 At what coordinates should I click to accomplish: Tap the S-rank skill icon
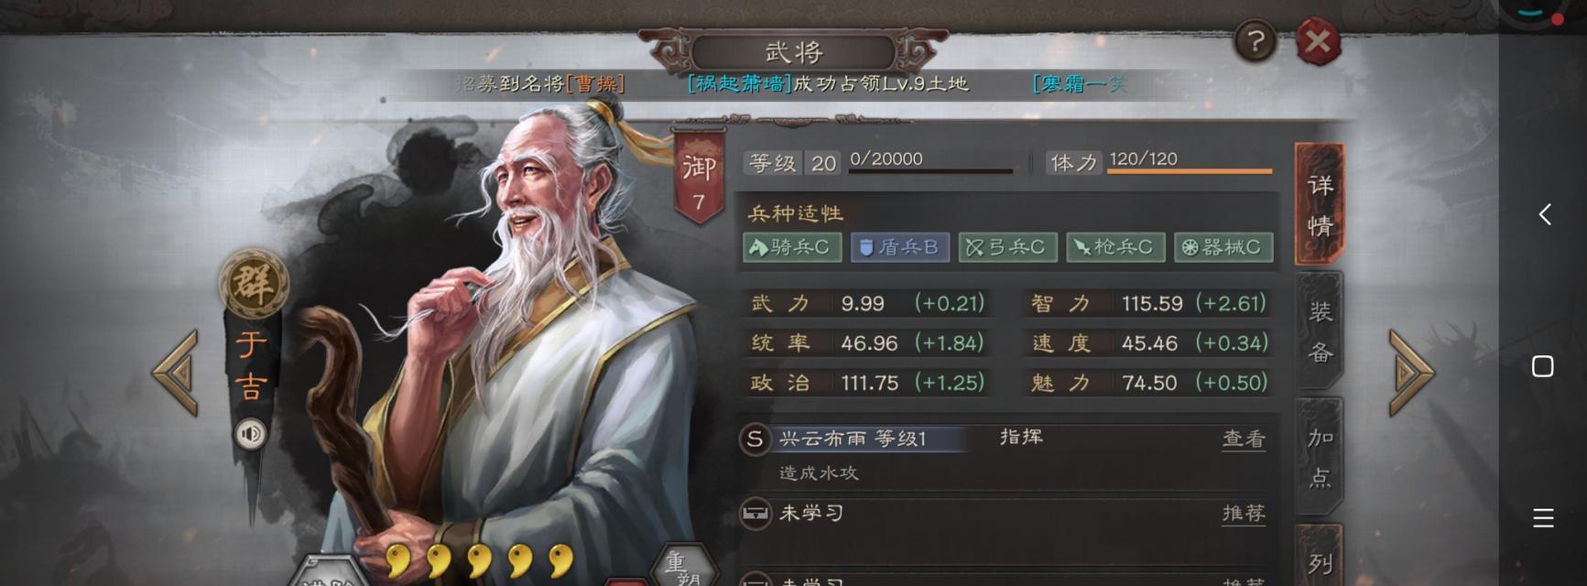755,439
